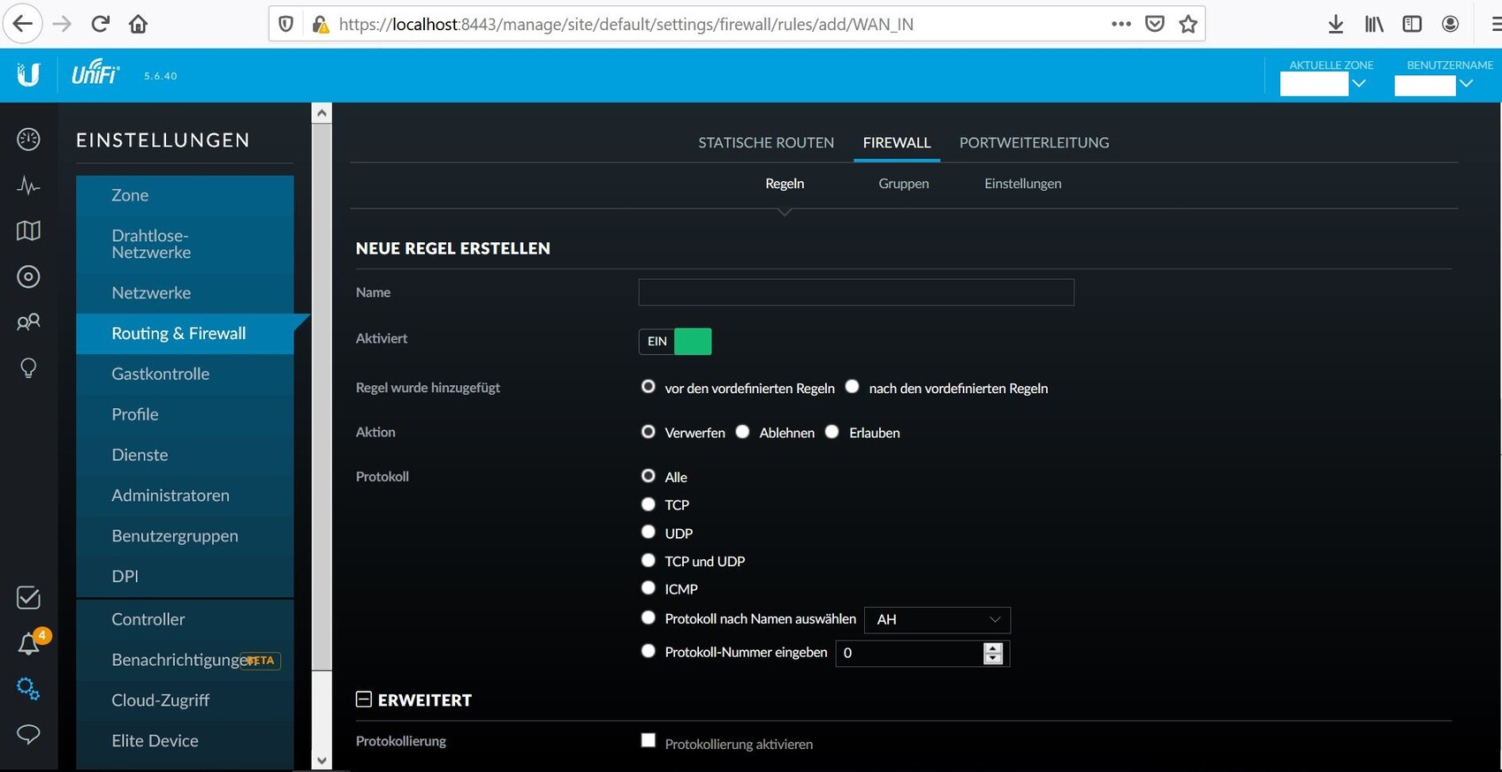Open Gastkontrolle in the settings menu
This screenshot has width=1502, height=772.
160,375
